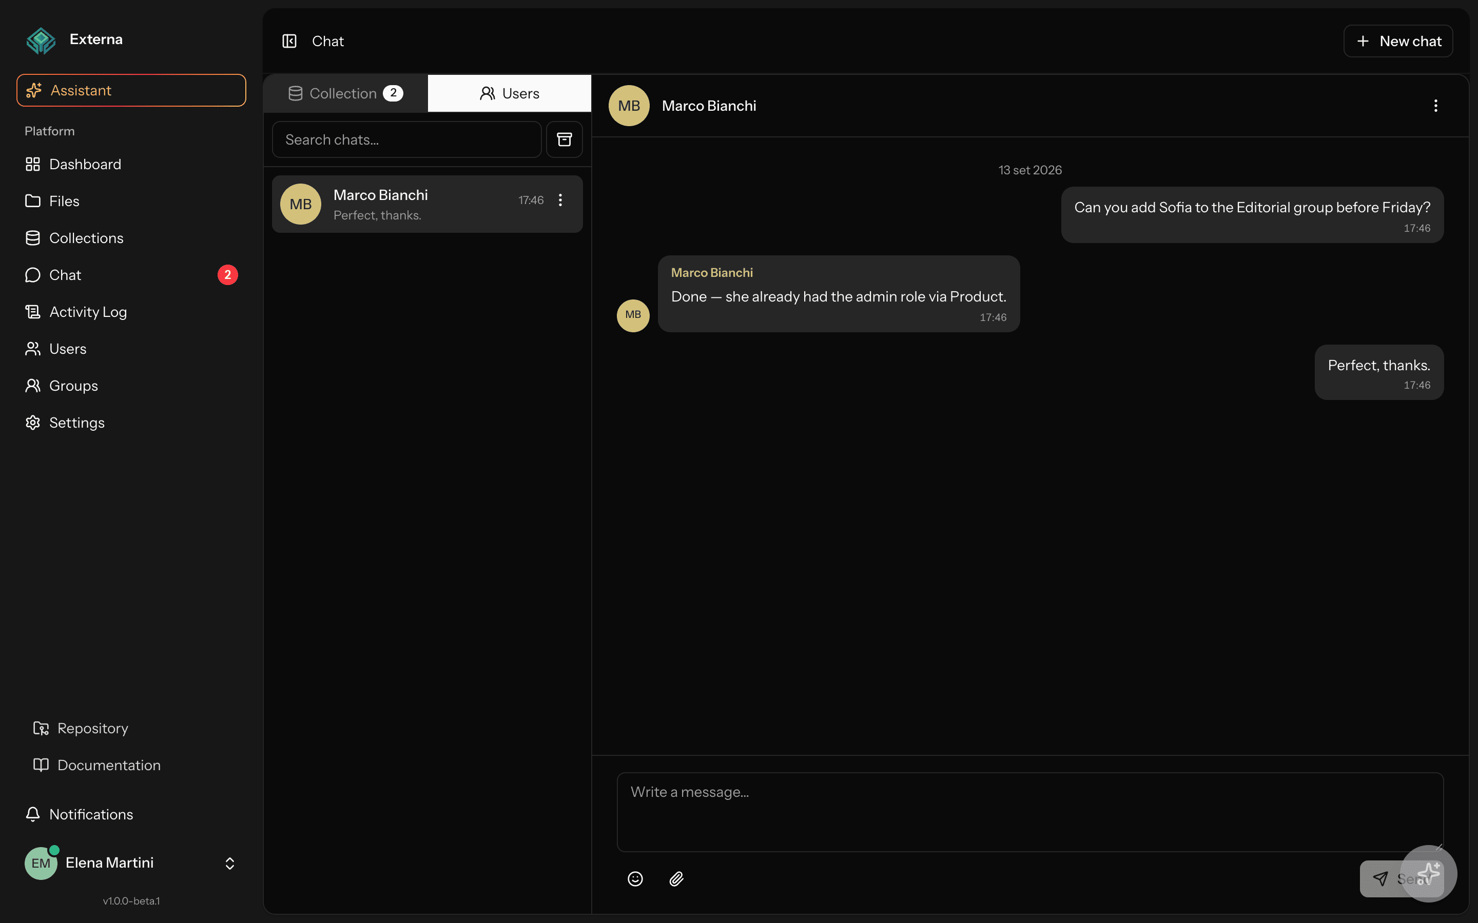
Task: Attach a file with paperclip icon
Action: 676,879
